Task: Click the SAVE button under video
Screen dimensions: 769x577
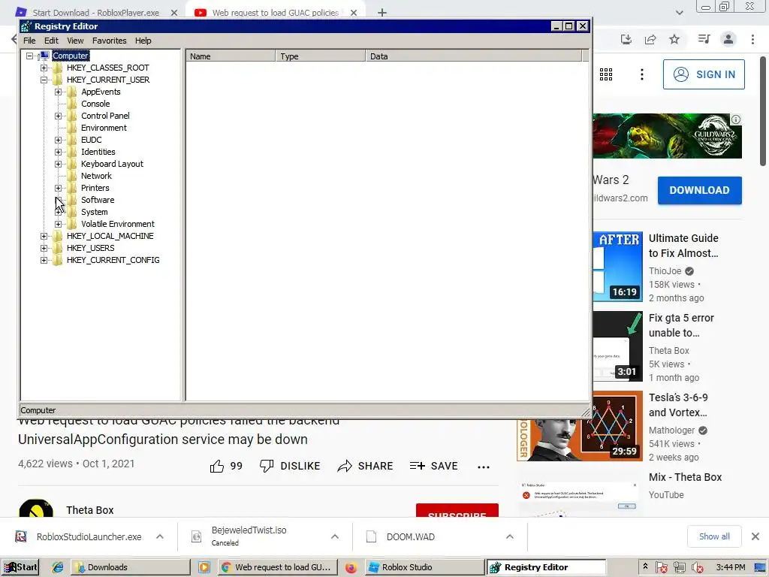Action: [x=433, y=466]
